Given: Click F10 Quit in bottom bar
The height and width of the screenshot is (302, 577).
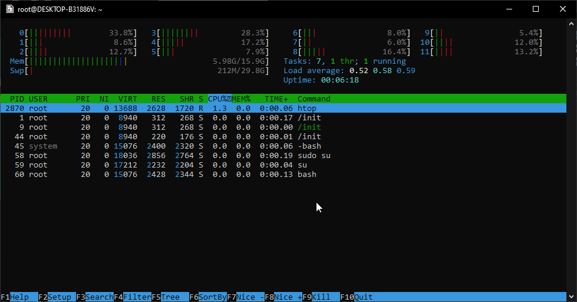Looking at the screenshot, I should (x=363, y=297).
